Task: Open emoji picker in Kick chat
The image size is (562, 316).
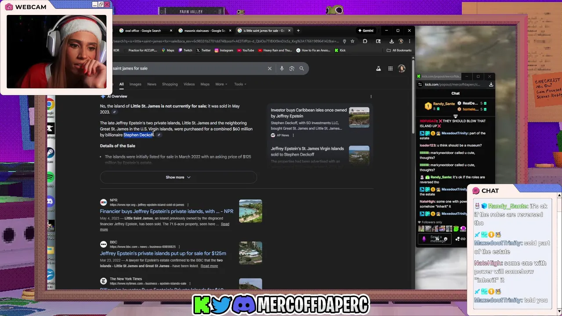Action: click(x=446, y=239)
